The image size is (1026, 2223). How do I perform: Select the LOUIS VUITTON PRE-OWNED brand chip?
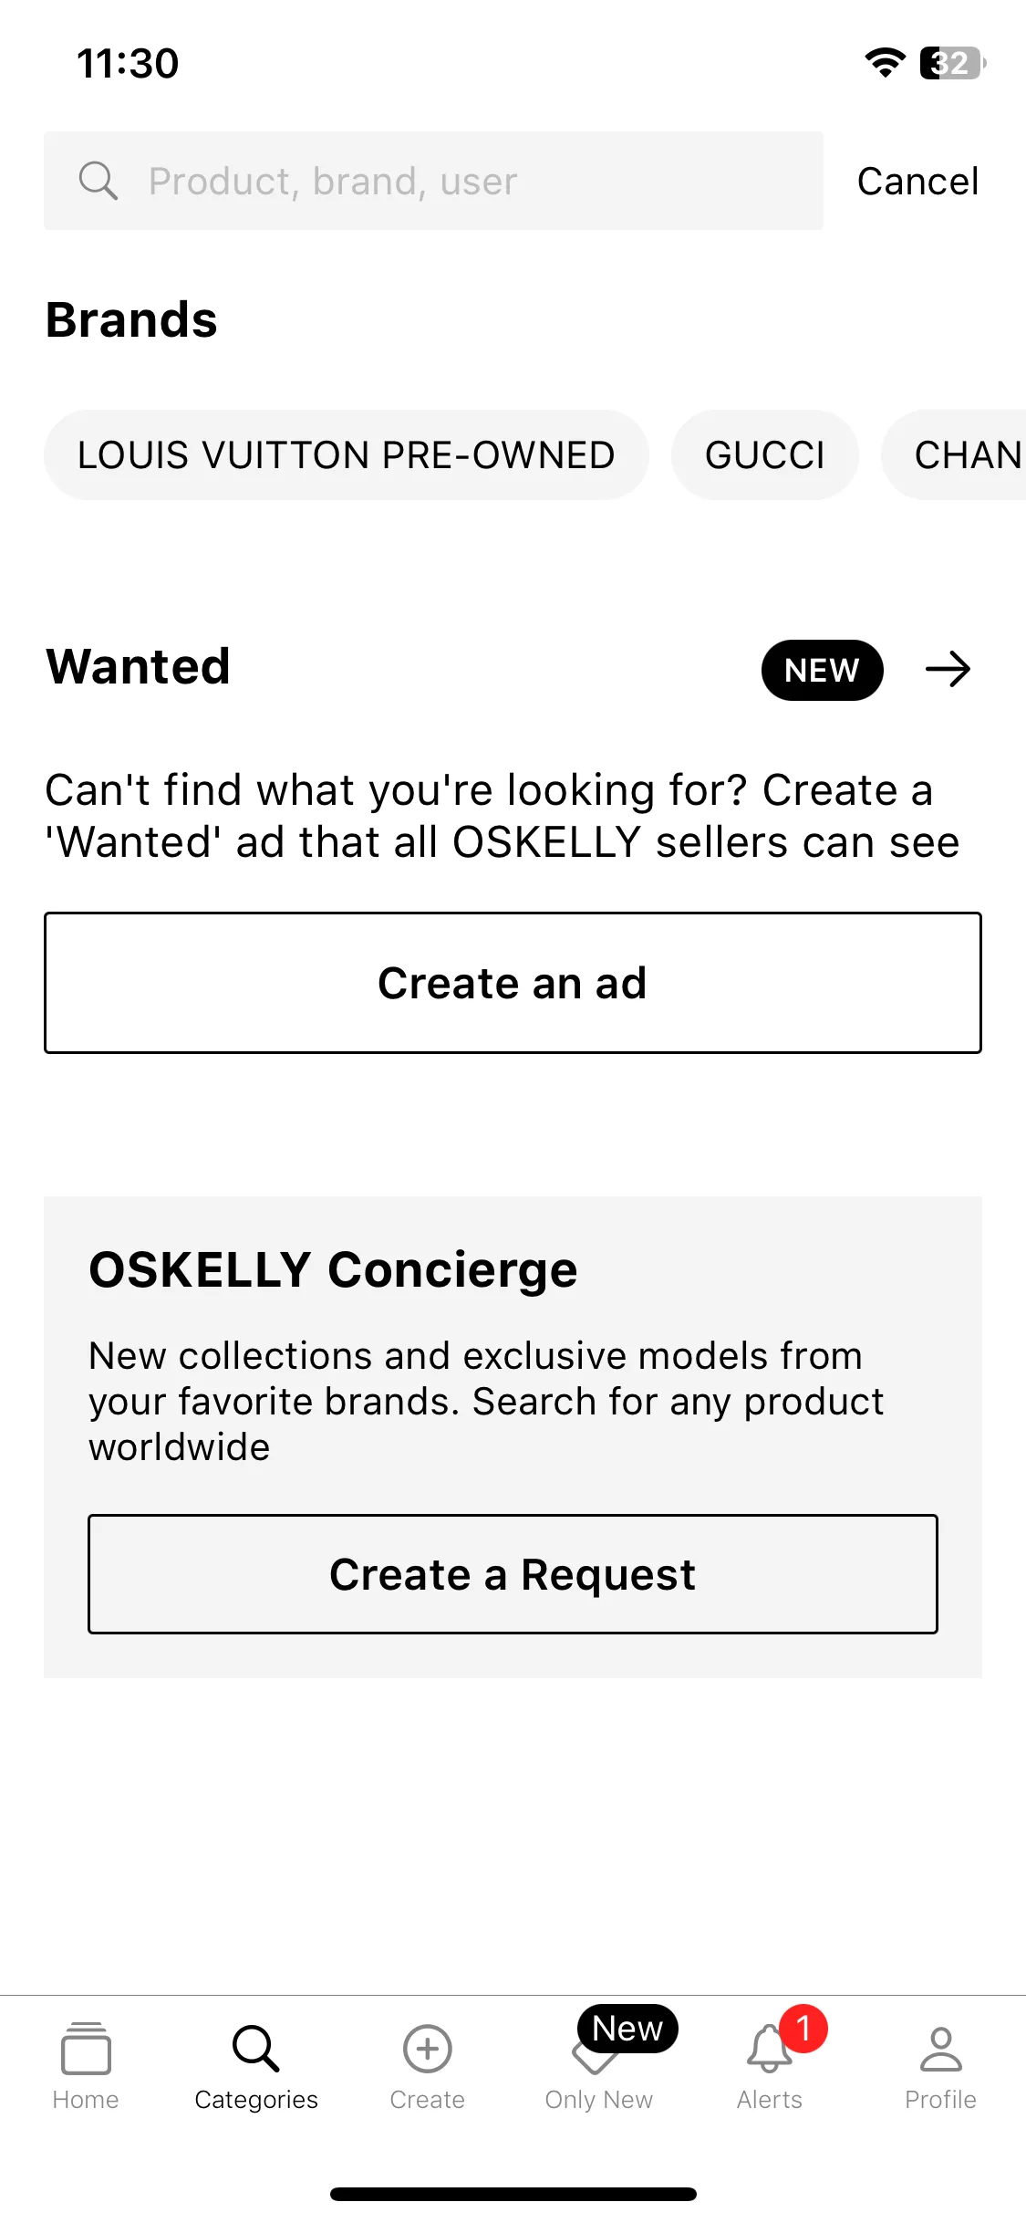[347, 454]
